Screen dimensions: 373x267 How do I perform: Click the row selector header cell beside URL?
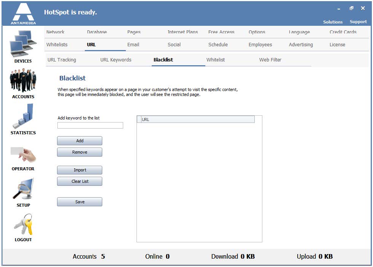click(x=139, y=119)
